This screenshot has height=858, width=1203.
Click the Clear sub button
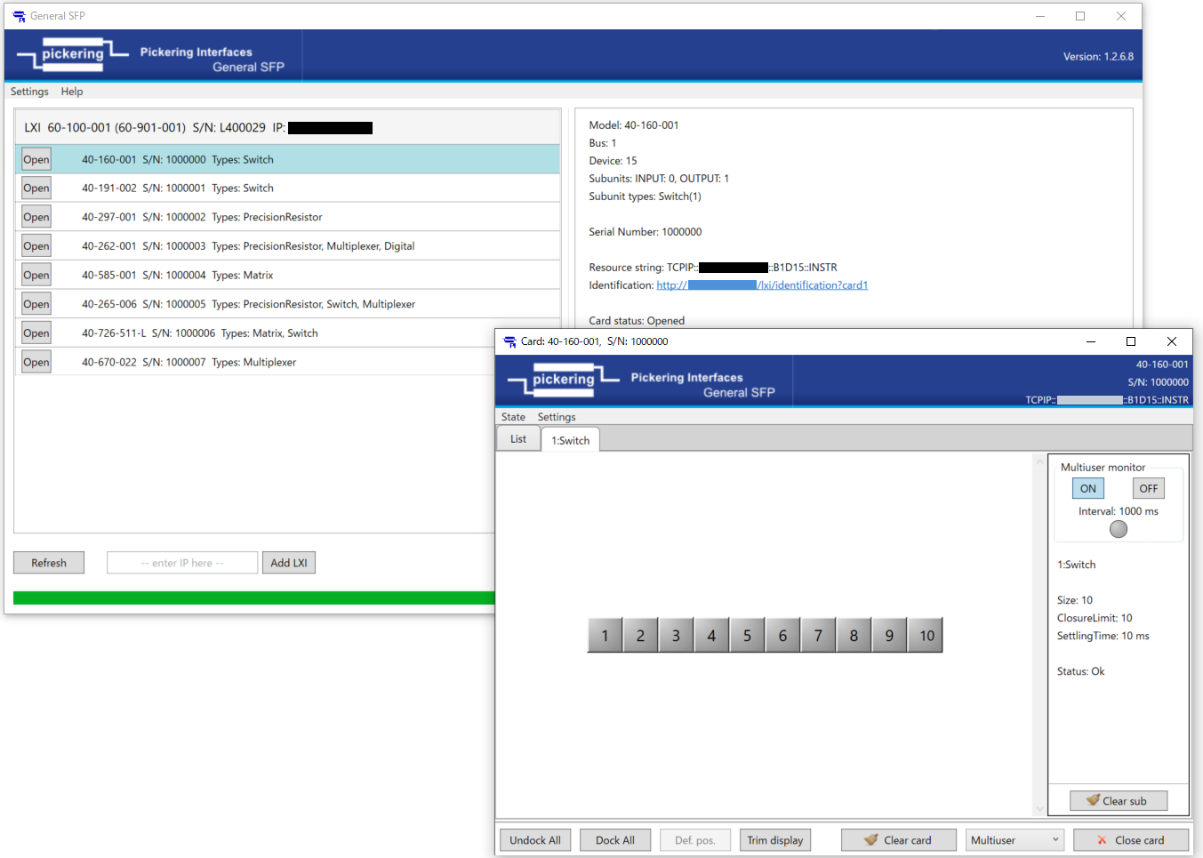[x=1119, y=801]
